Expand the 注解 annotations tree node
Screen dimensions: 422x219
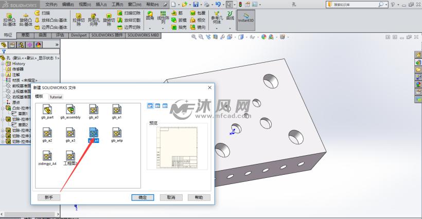[3, 75]
